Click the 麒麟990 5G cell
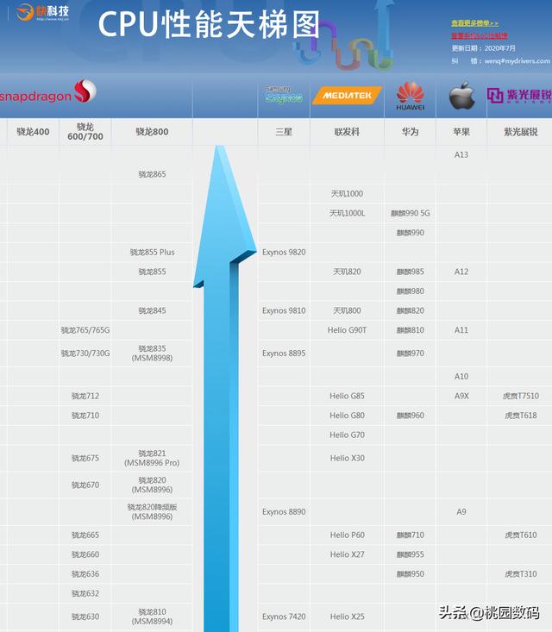 [410, 213]
